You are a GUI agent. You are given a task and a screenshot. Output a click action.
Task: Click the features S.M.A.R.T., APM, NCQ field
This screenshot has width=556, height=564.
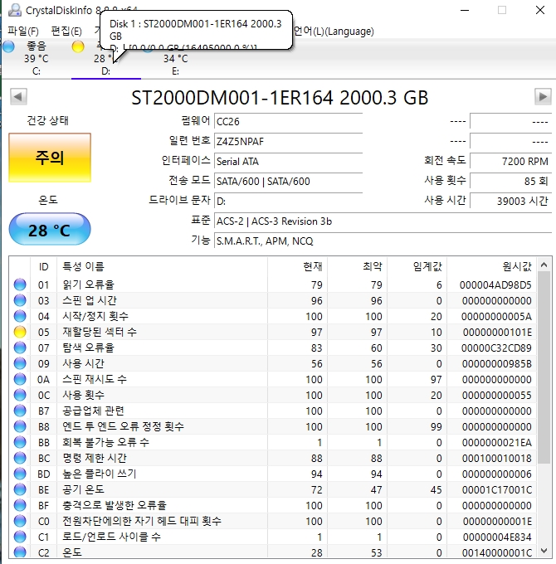(383, 241)
